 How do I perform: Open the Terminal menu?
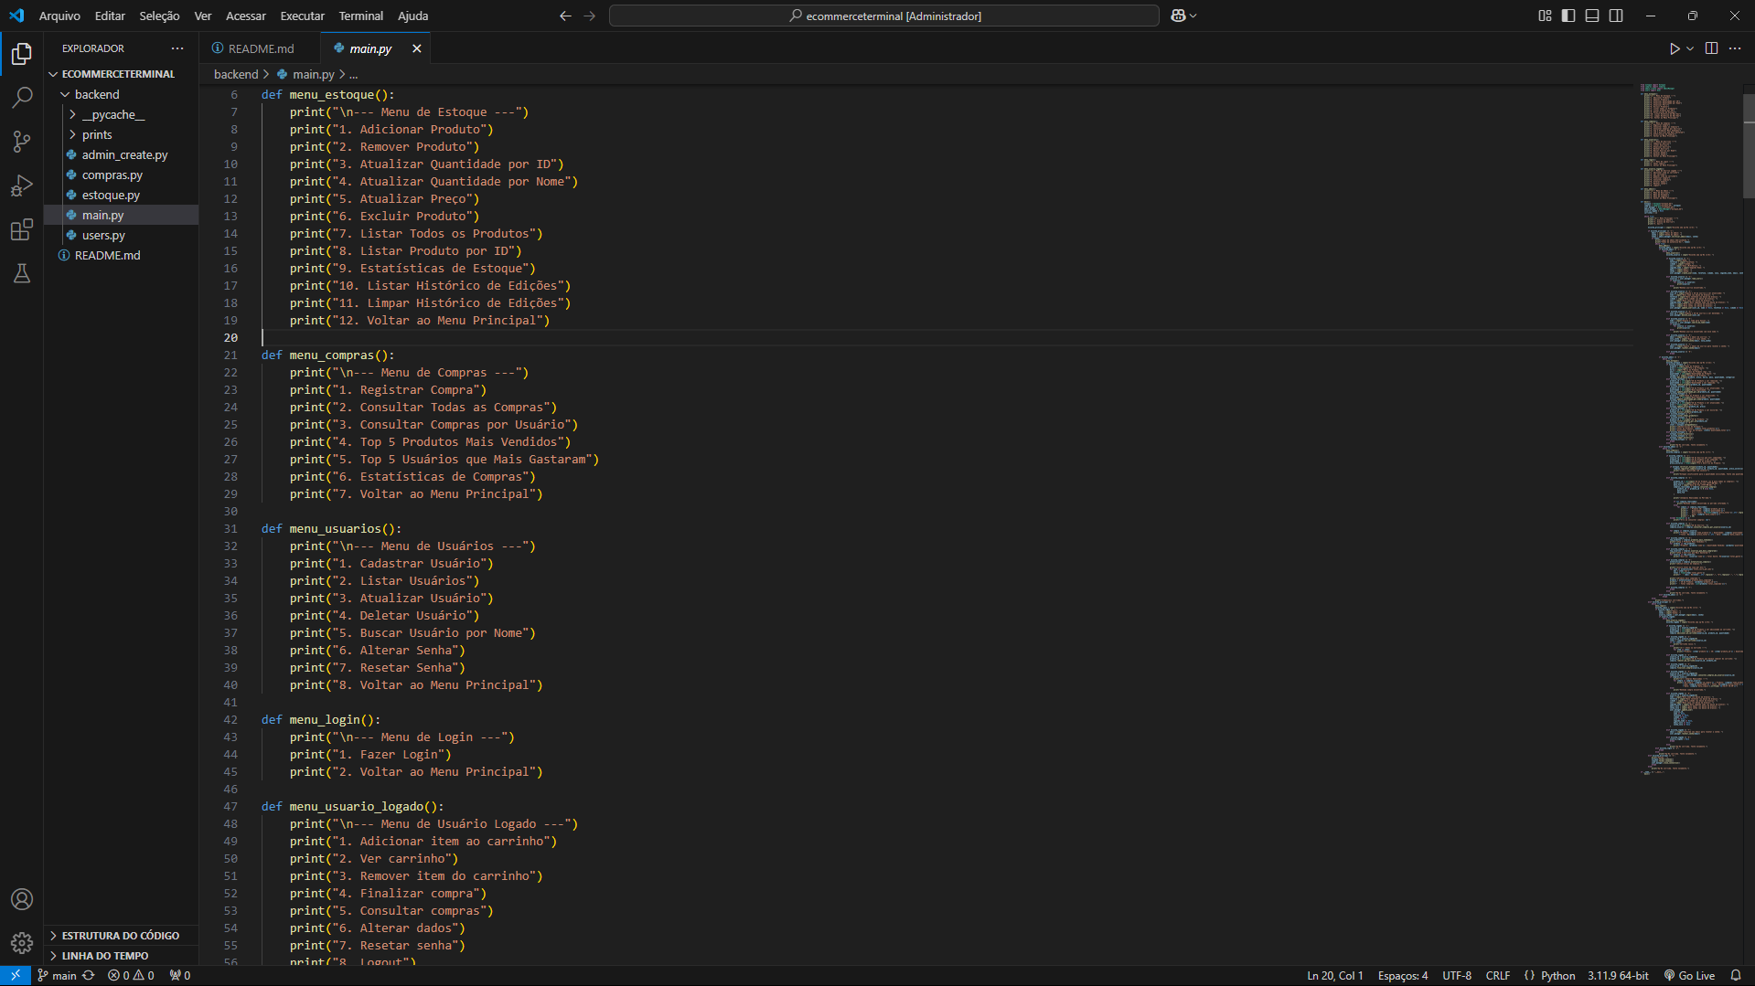click(360, 16)
